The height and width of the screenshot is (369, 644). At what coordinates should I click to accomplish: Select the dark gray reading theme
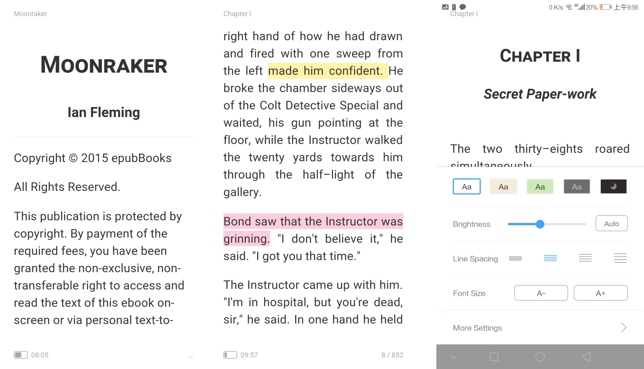[x=576, y=186]
